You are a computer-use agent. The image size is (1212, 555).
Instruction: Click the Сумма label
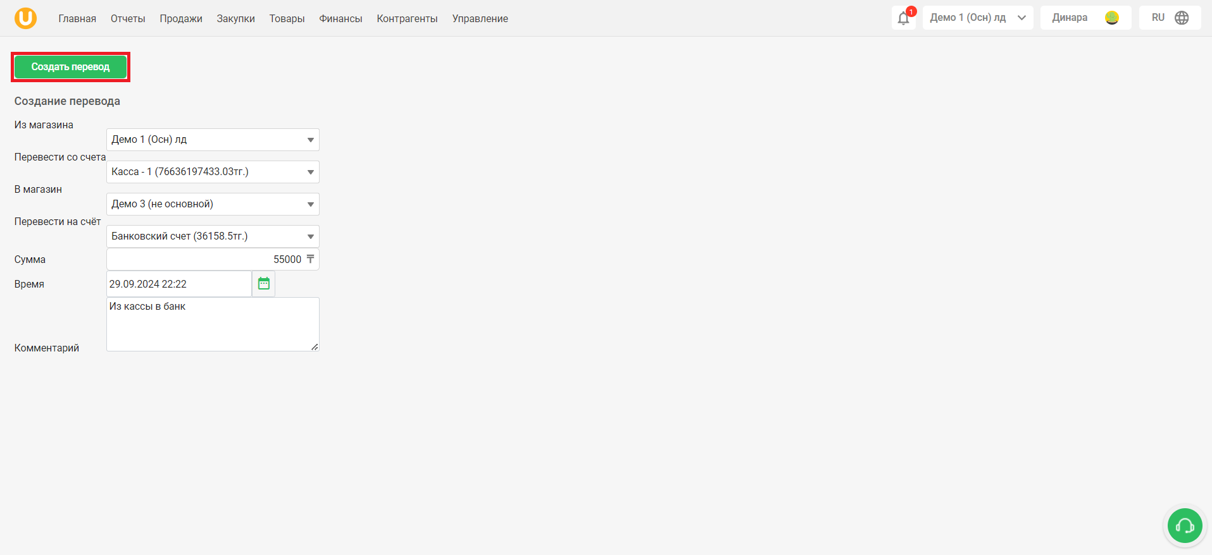tap(30, 260)
